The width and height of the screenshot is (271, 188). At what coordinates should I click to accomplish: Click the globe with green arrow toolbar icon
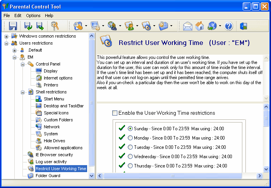point(212,26)
